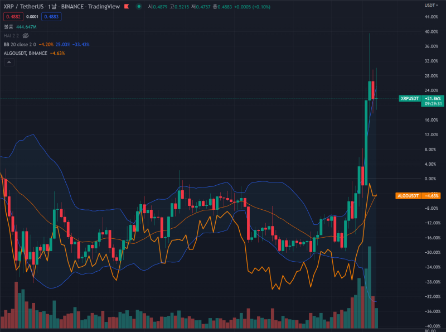Click the 16.00% scale label

tap(431, 120)
